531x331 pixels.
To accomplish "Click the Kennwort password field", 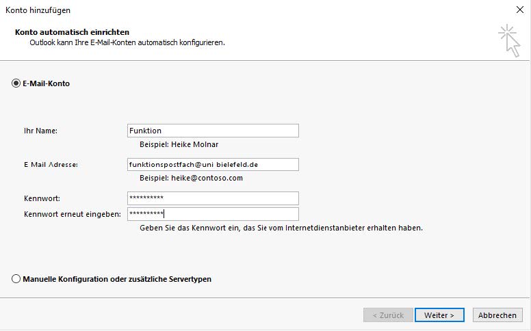I will [213, 198].
